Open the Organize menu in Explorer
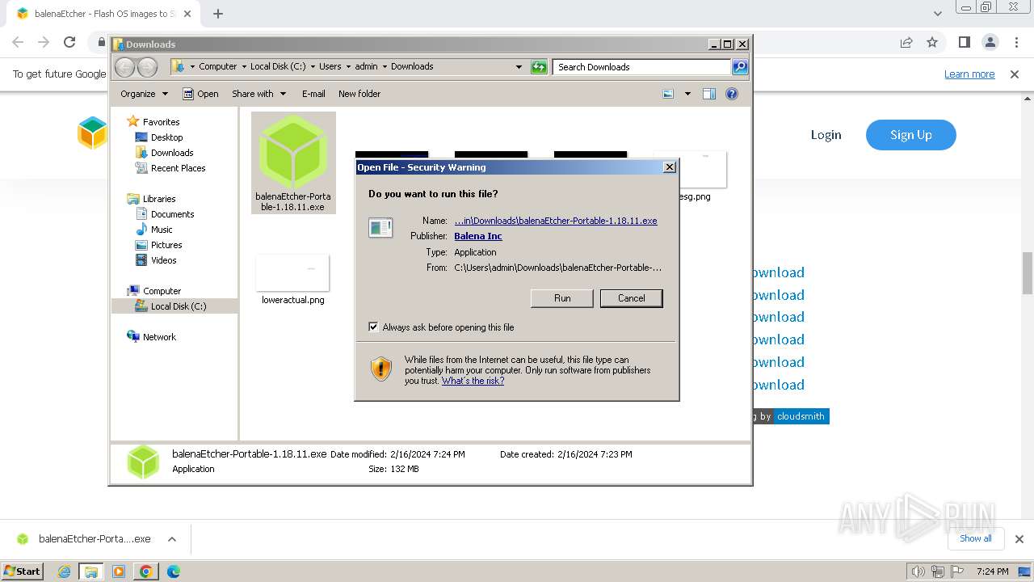 click(x=144, y=94)
